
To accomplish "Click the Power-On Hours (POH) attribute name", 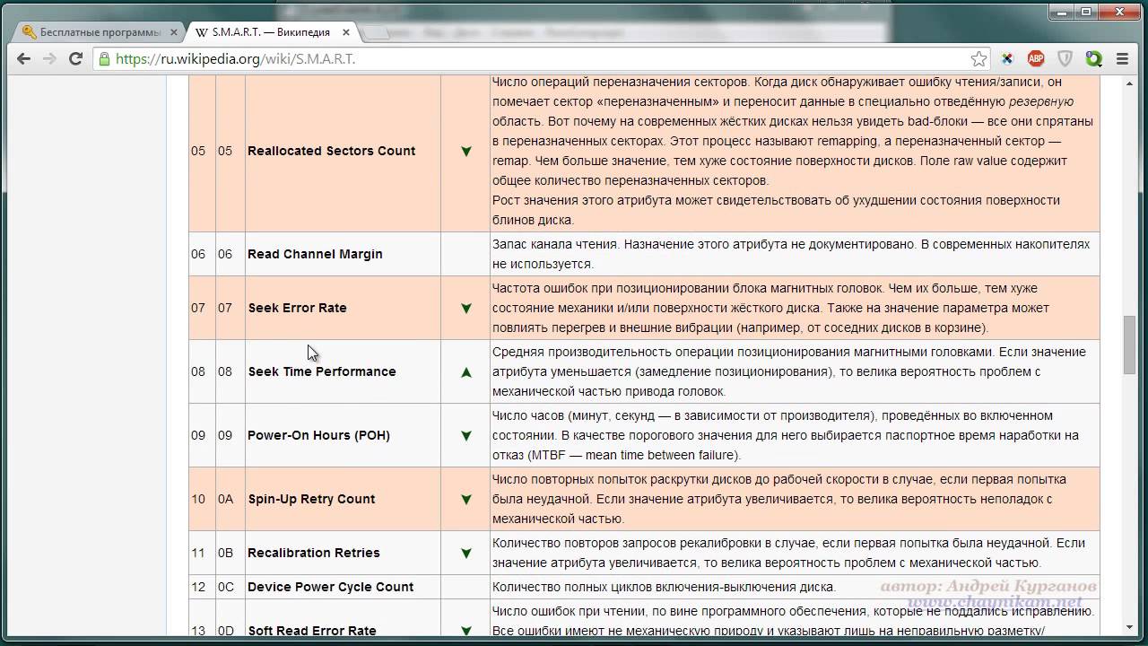I will [318, 435].
